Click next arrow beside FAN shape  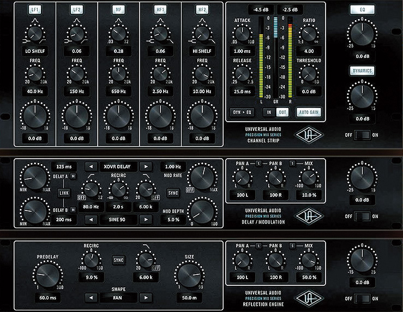(146, 298)
